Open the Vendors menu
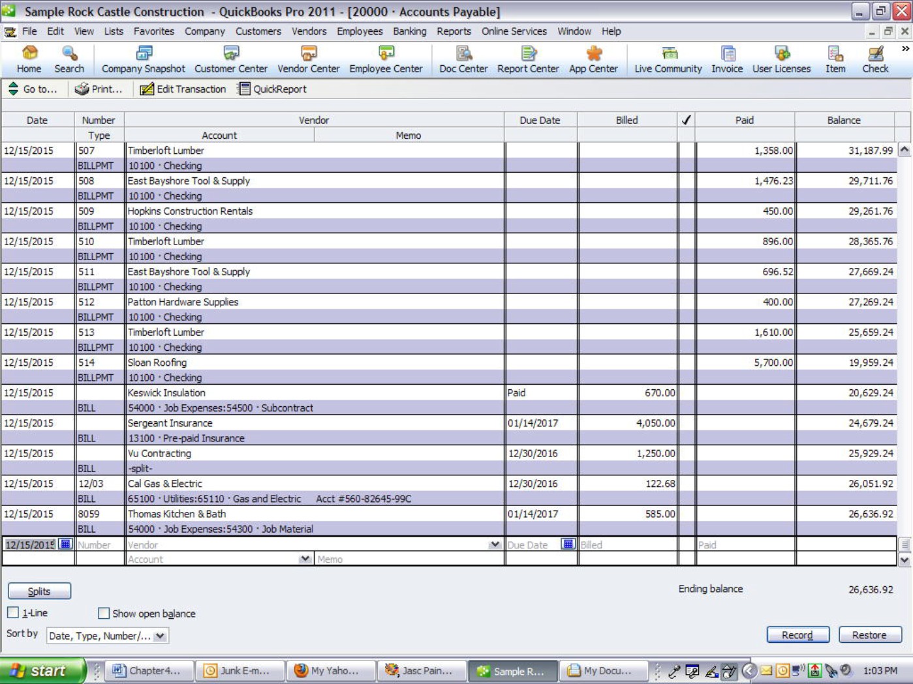The image size is (913, 684). 309,31
